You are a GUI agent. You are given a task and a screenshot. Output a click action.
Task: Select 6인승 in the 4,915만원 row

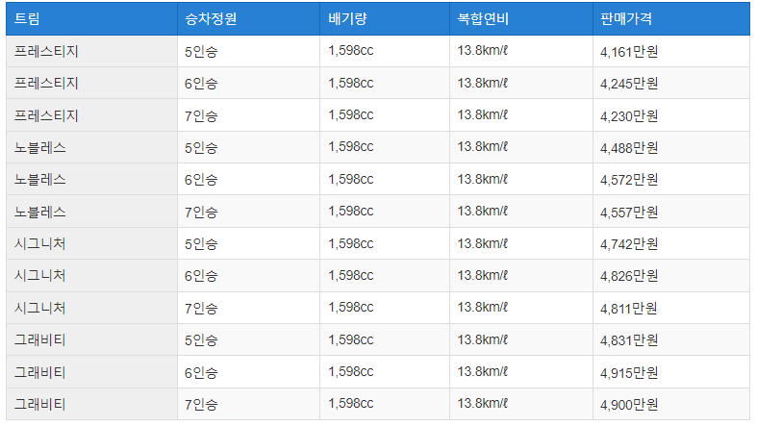(201, 372)
